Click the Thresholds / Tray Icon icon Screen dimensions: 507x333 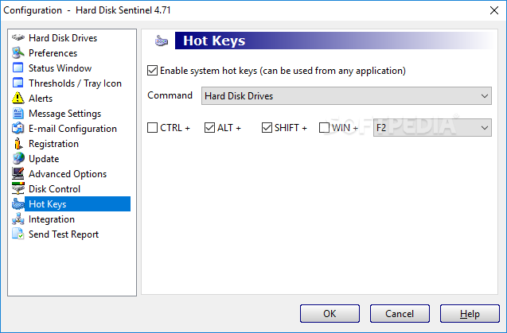click(18, 83)
